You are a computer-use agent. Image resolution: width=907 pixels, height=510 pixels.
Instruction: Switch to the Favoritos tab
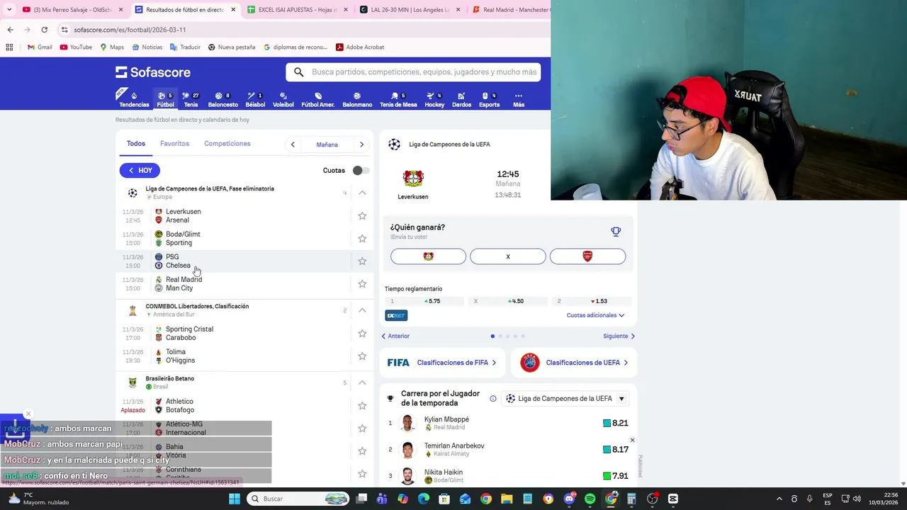tap(174, 144)
